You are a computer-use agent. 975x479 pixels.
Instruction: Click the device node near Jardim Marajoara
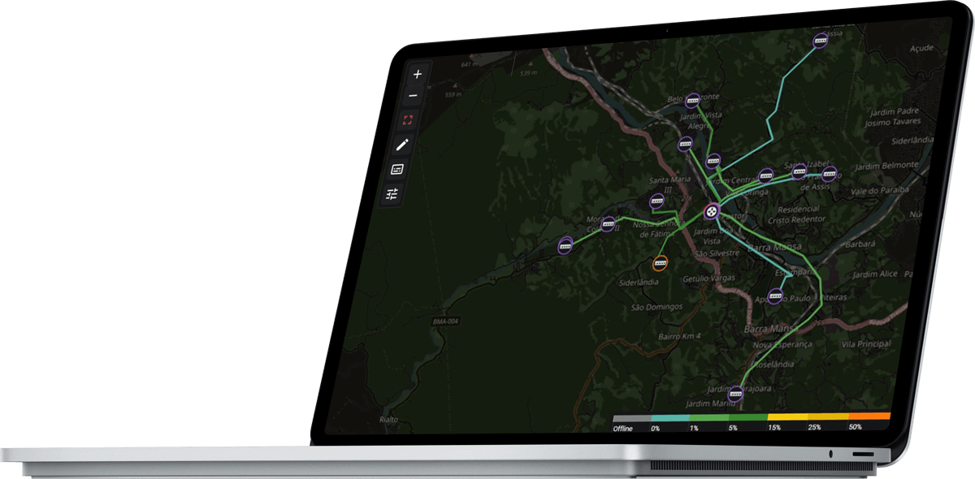click(736, 394)
